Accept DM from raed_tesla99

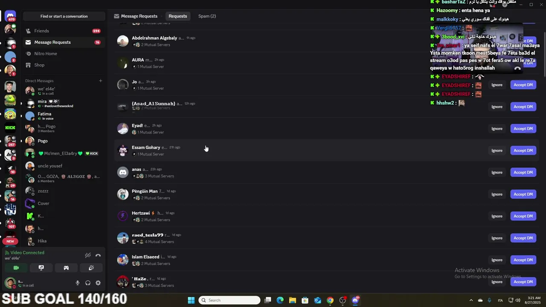[523, 238]
